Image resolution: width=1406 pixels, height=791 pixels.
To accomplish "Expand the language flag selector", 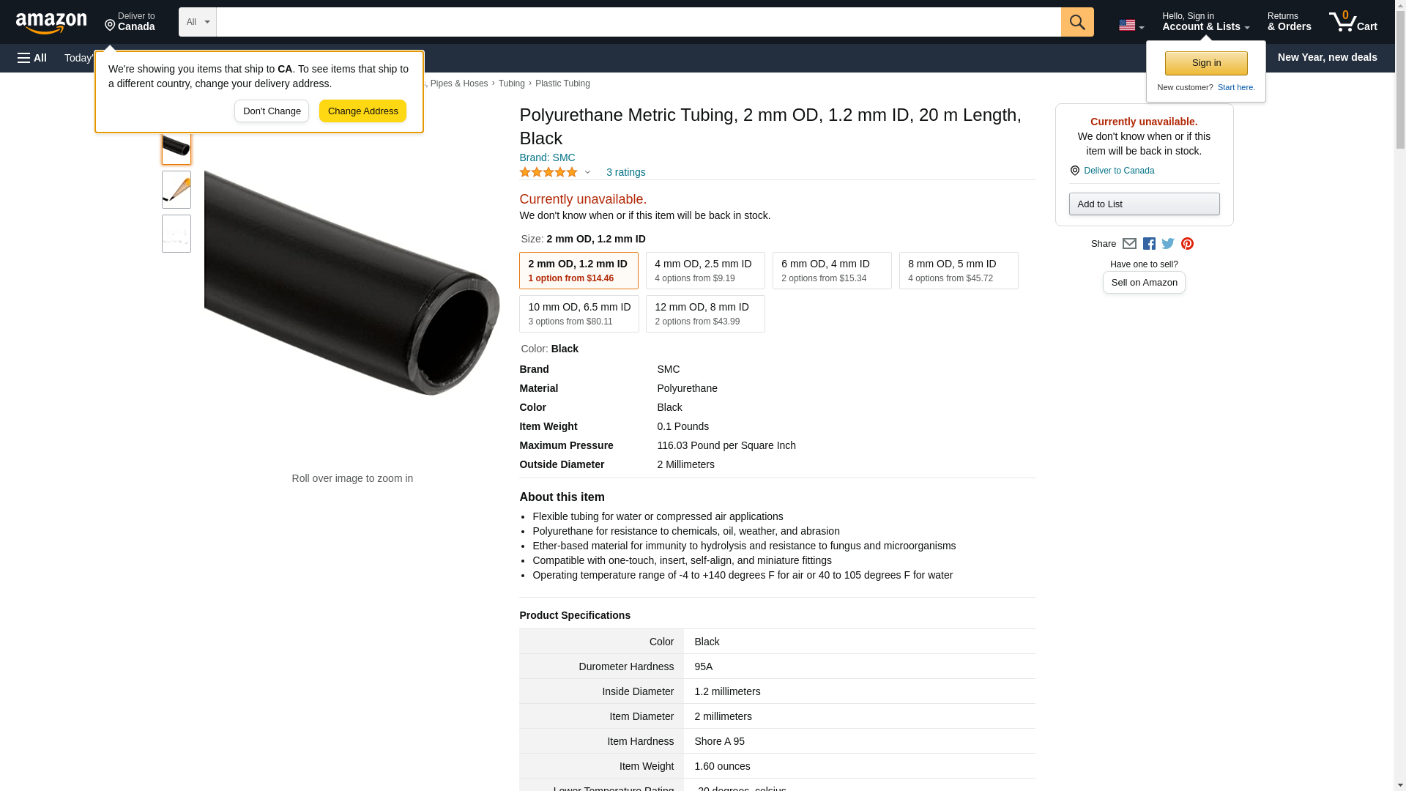I will pyautogui.click(x=1131, y=25).
